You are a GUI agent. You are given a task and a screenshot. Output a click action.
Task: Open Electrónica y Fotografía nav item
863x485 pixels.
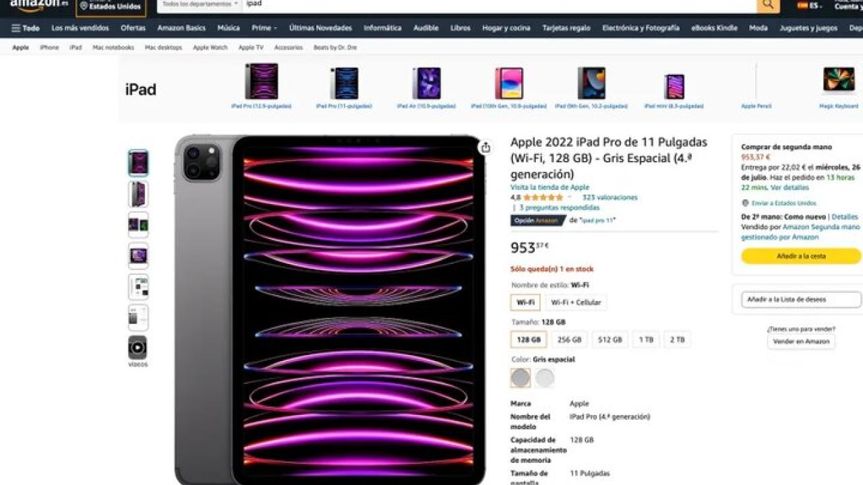(641, 28)
